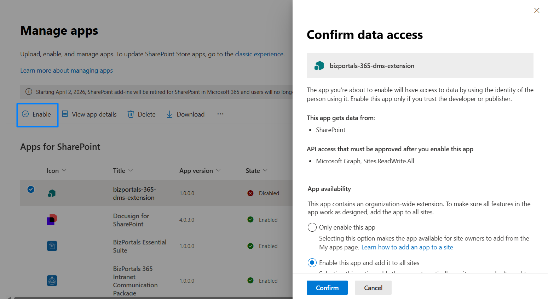Click Microsoft Graph, Sites.ReadWrite.All permission text
The height and width of the screenshot is (299, 548).
(x=365, y=161)
